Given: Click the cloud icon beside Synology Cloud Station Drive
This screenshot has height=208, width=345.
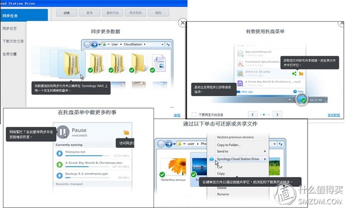Looking at the screenshot, I should click(212, 159).
